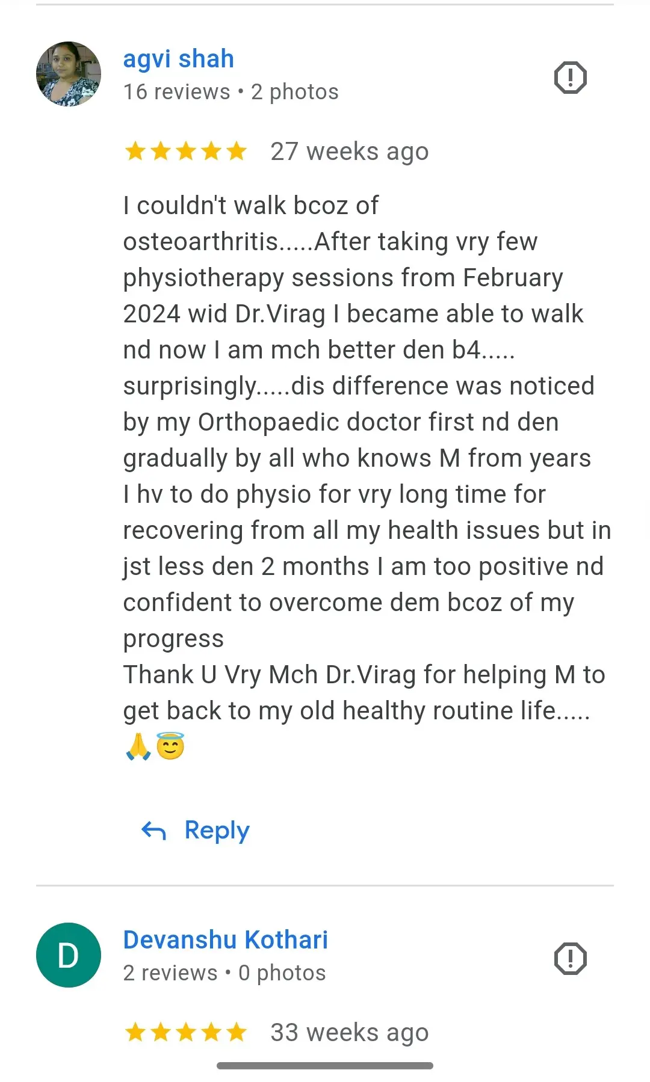The height and width of the screenshot is (1082, 650).
Task: Click the '27 weeks ago' timestamp
Action: click(350, 152)
